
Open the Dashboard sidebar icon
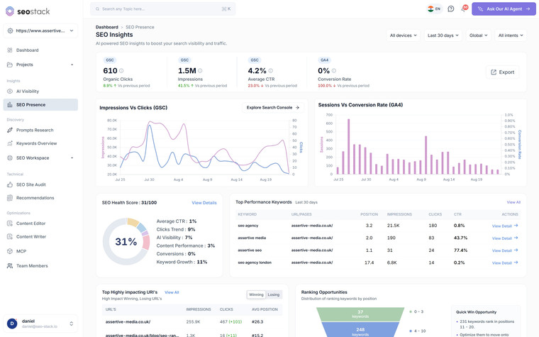(10, 50)
